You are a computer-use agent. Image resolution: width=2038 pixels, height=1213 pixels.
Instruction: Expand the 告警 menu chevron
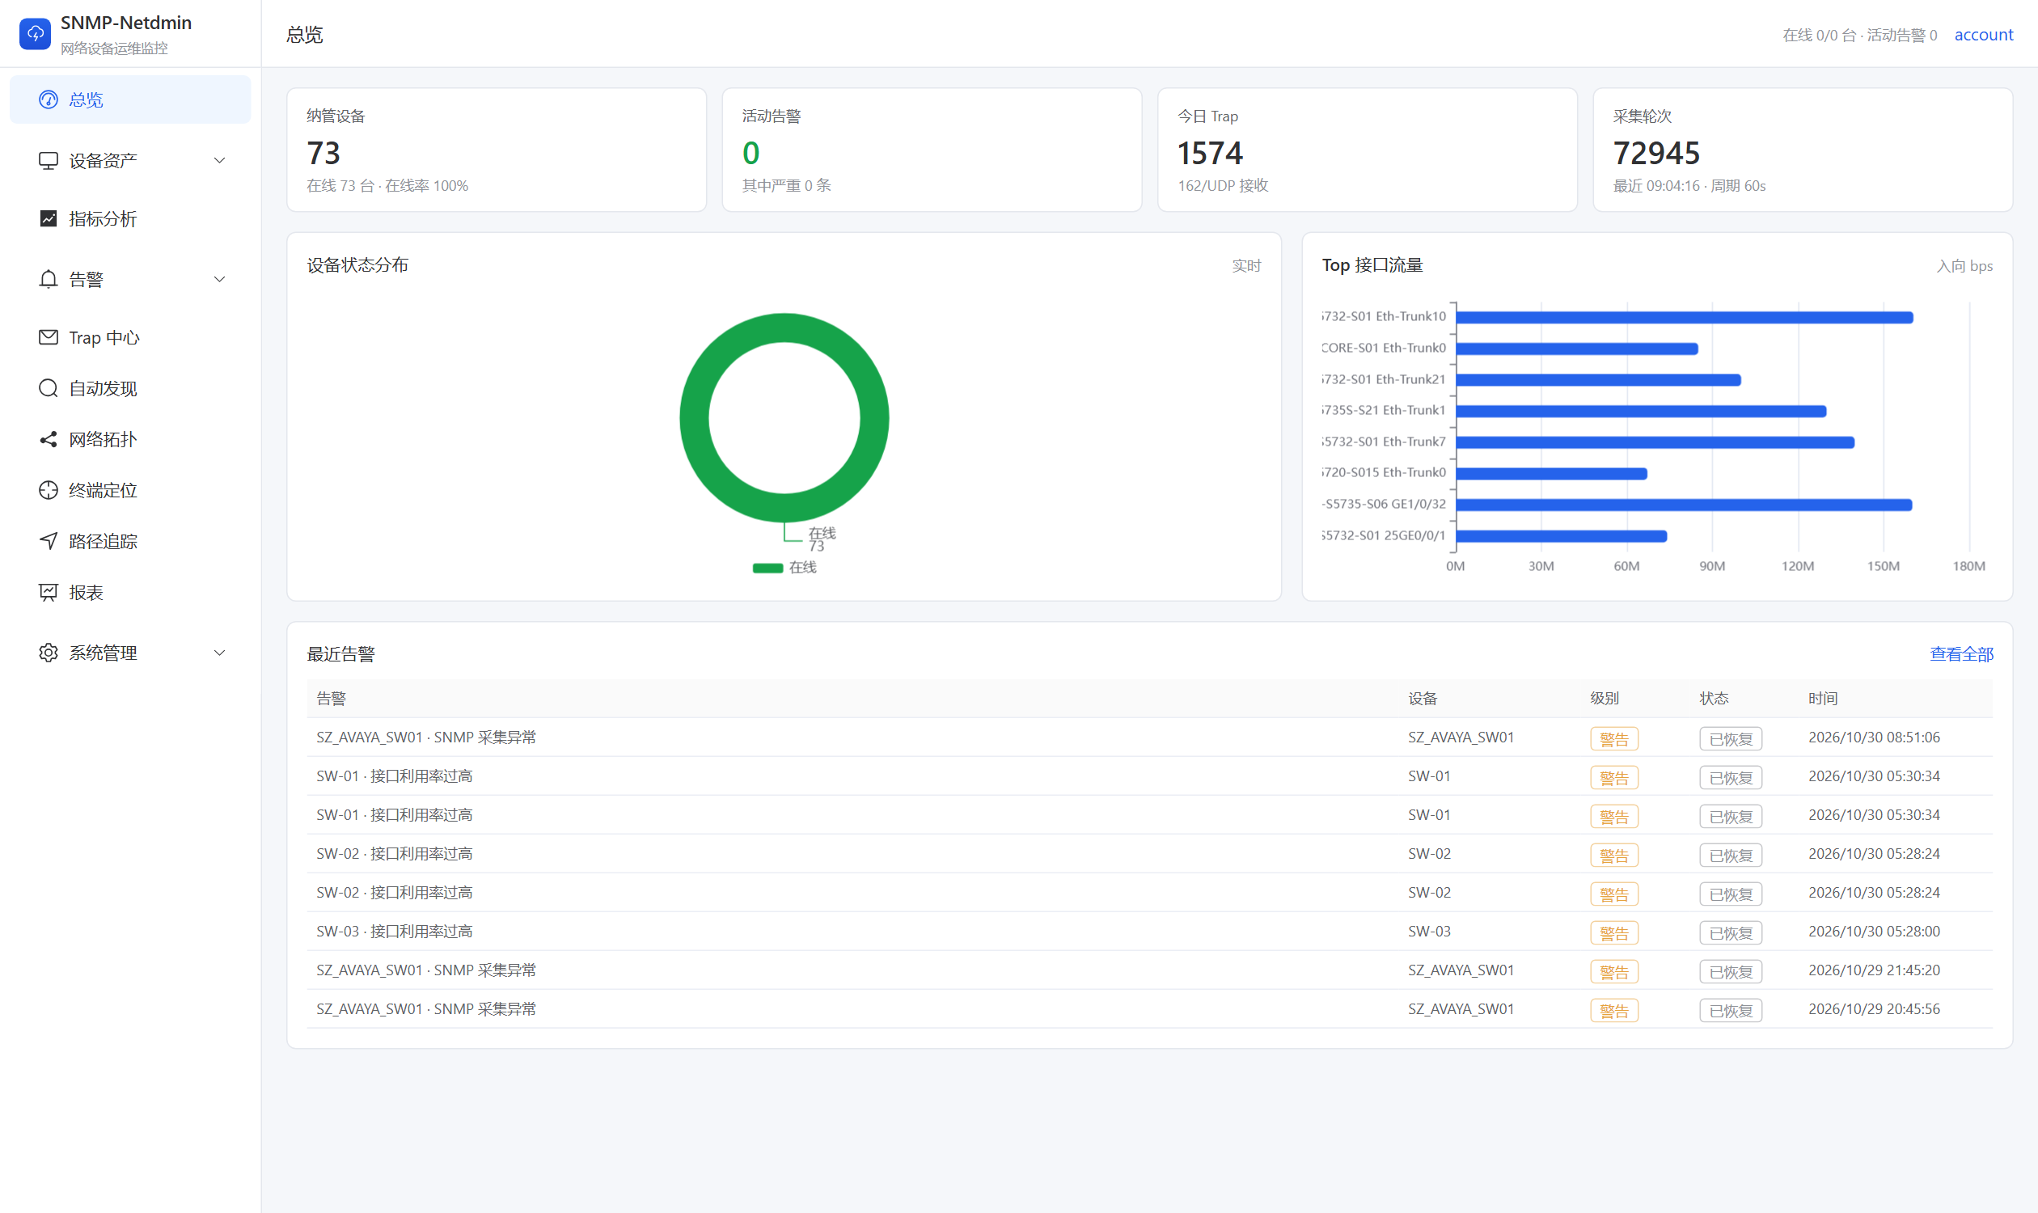tap(219, 280)
